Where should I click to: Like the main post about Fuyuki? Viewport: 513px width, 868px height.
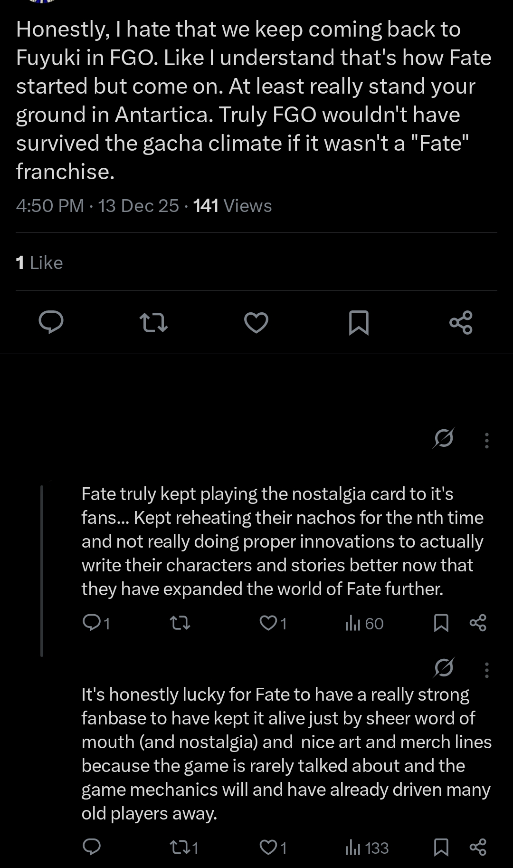coord(256,322)
